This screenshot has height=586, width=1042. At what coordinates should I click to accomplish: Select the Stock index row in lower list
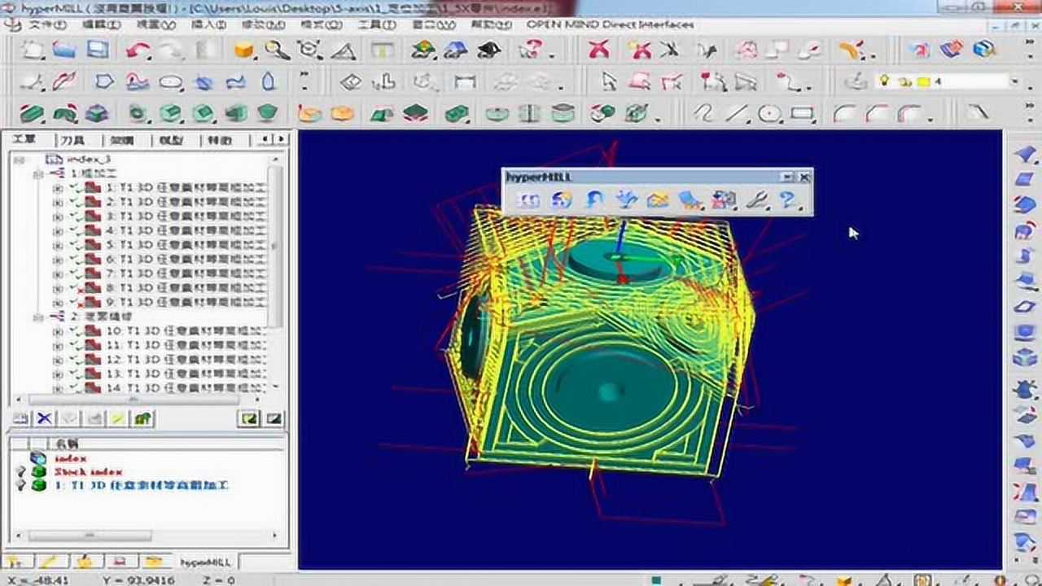click(88, 472)
